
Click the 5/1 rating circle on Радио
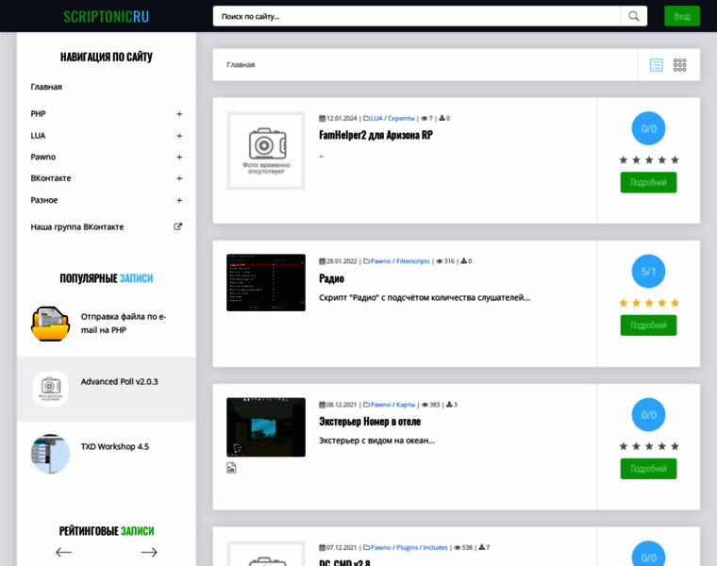[x=648, y=272]
